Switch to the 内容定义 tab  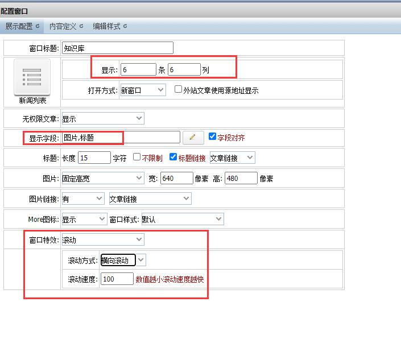tap(65, 26)
